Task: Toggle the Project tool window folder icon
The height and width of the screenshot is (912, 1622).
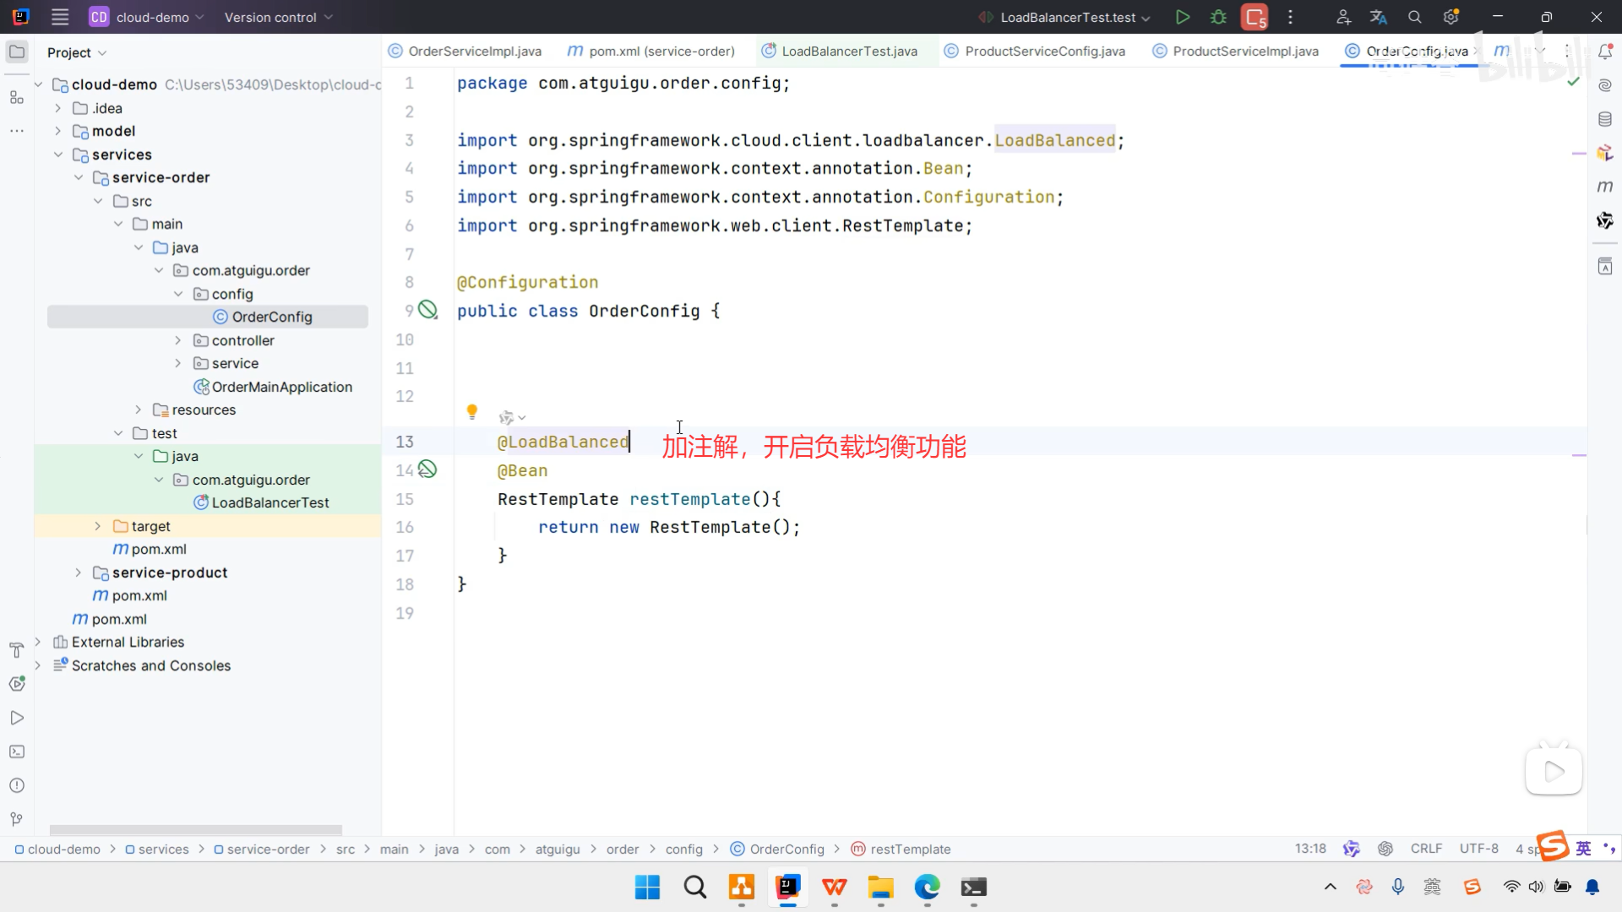Action: (x=17, y=52)
